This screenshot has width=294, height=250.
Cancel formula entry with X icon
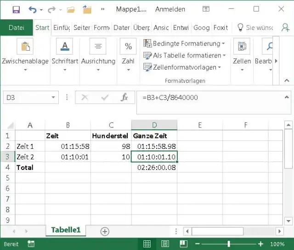tap(85, 97)
